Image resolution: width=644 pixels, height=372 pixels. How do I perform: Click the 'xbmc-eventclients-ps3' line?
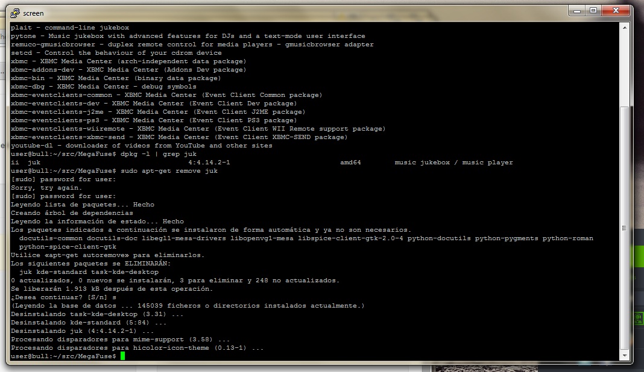pyautogui.click(x=154, y=120)
